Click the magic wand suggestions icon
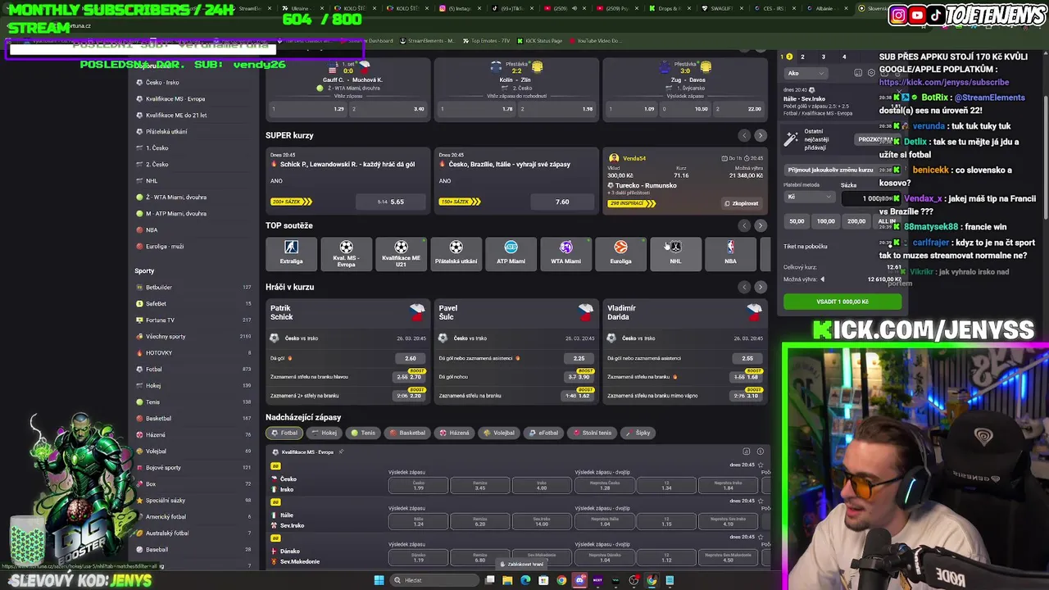 [791, 139]
